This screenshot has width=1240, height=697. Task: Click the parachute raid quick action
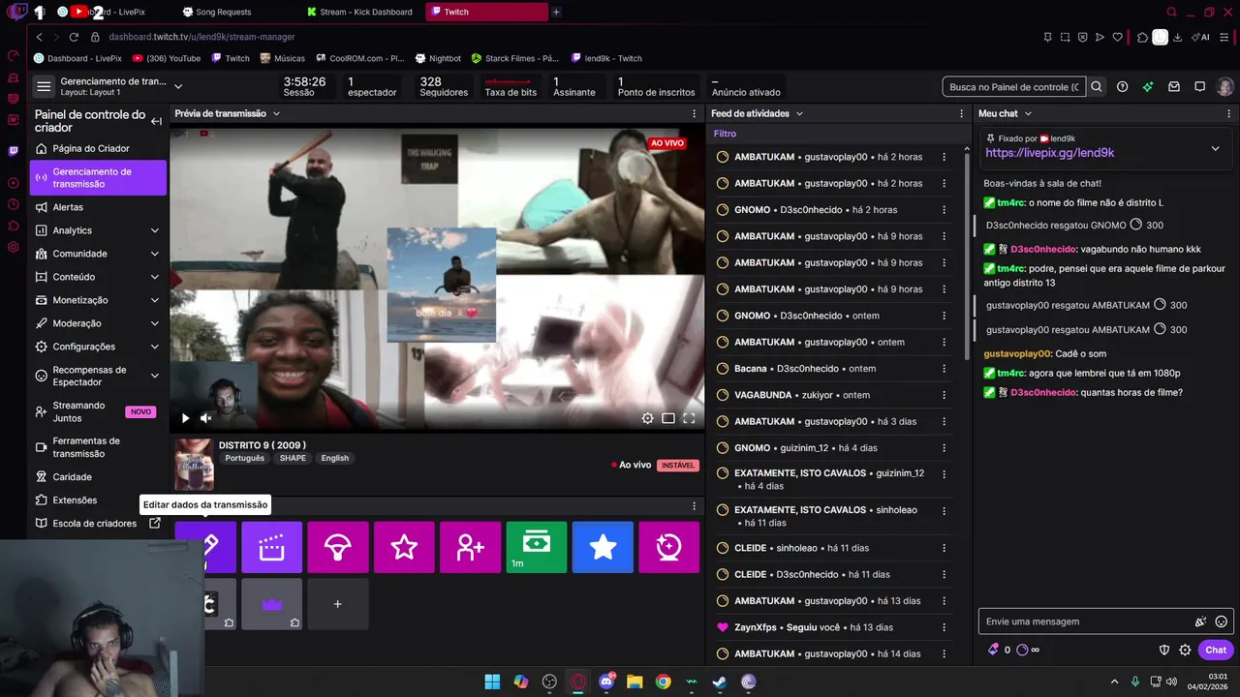click(x=338, y=547)
